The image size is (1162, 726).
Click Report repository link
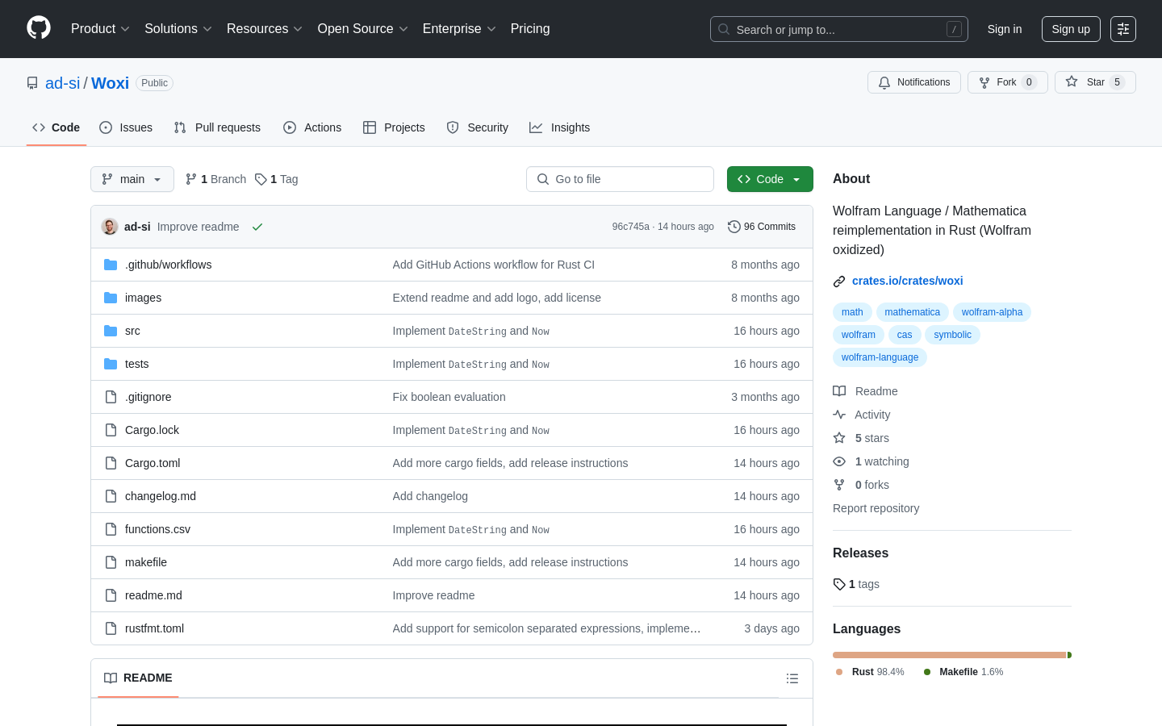(x=876, y=508)
